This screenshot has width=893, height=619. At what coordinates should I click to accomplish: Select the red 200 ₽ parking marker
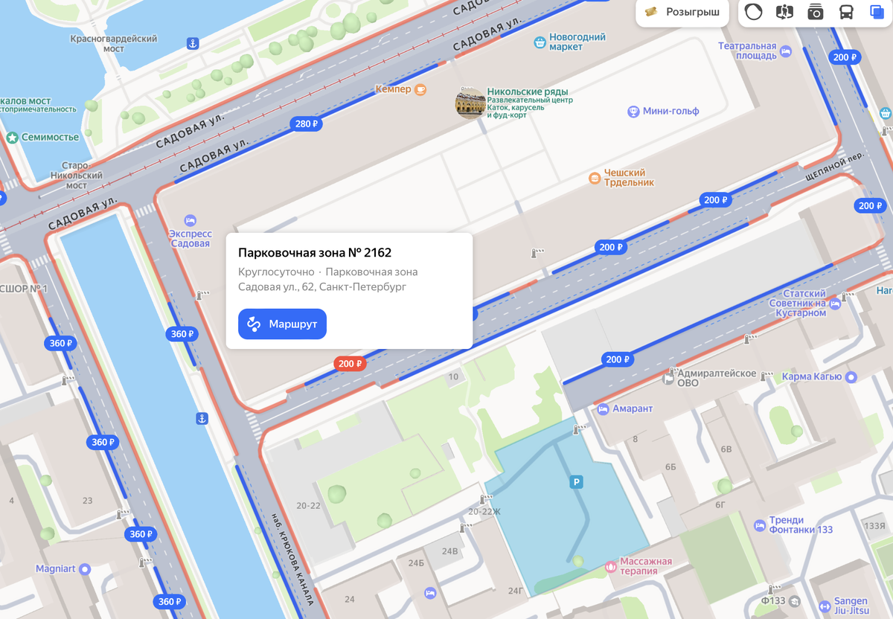pos(350,364)
